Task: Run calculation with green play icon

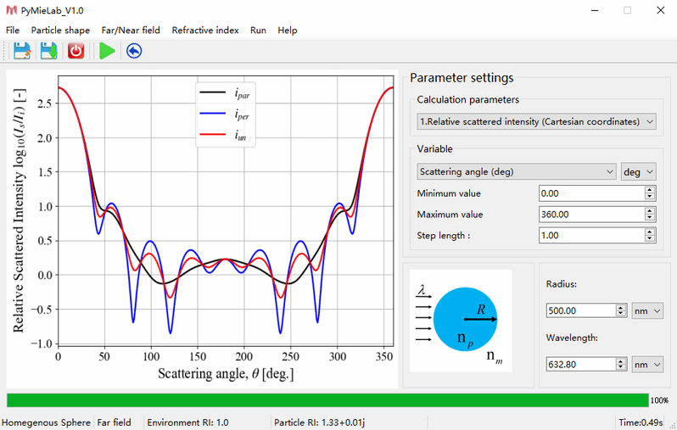Action: click(107, 51)
